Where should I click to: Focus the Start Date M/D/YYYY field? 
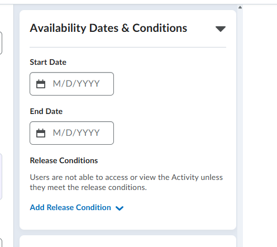point(71,84)
